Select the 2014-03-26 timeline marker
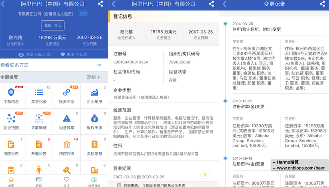 225,24
